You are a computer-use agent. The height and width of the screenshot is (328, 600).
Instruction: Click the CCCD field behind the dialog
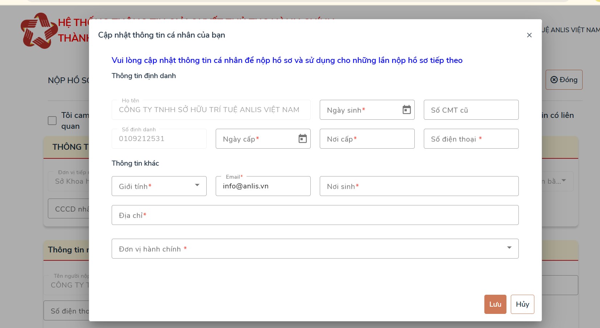click(x=69, y=209)
